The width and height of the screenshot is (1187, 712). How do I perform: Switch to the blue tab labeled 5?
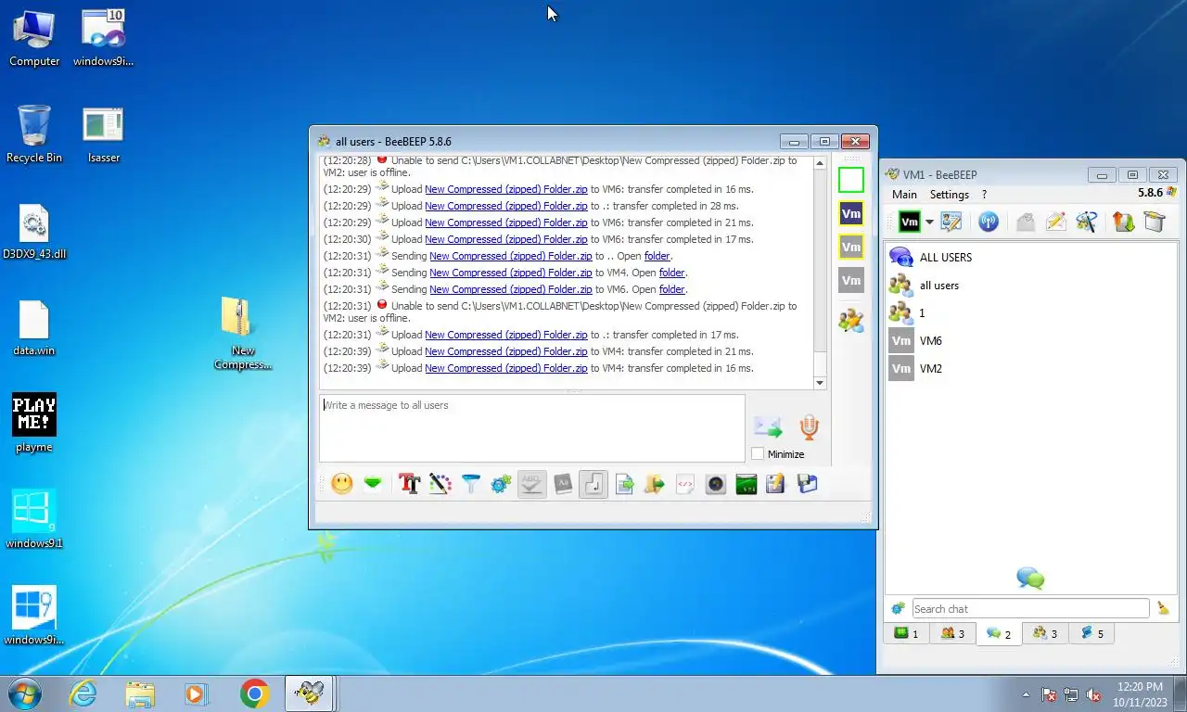1092,633
